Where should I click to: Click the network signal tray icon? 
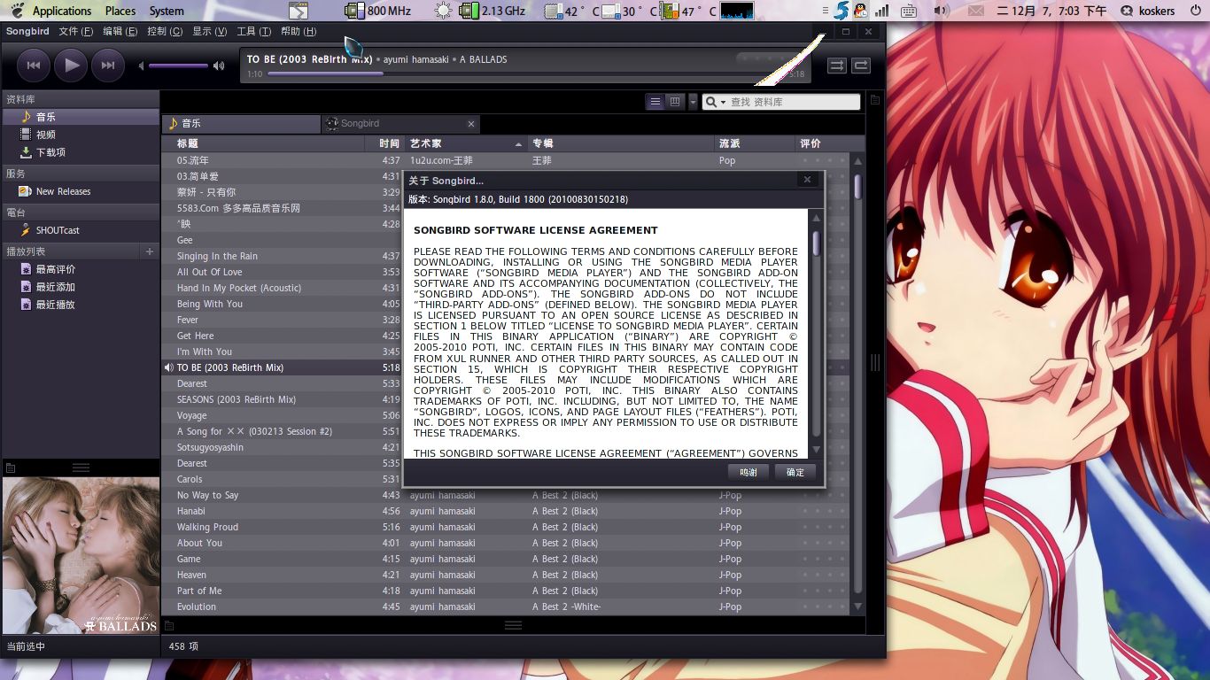(881, 11)
